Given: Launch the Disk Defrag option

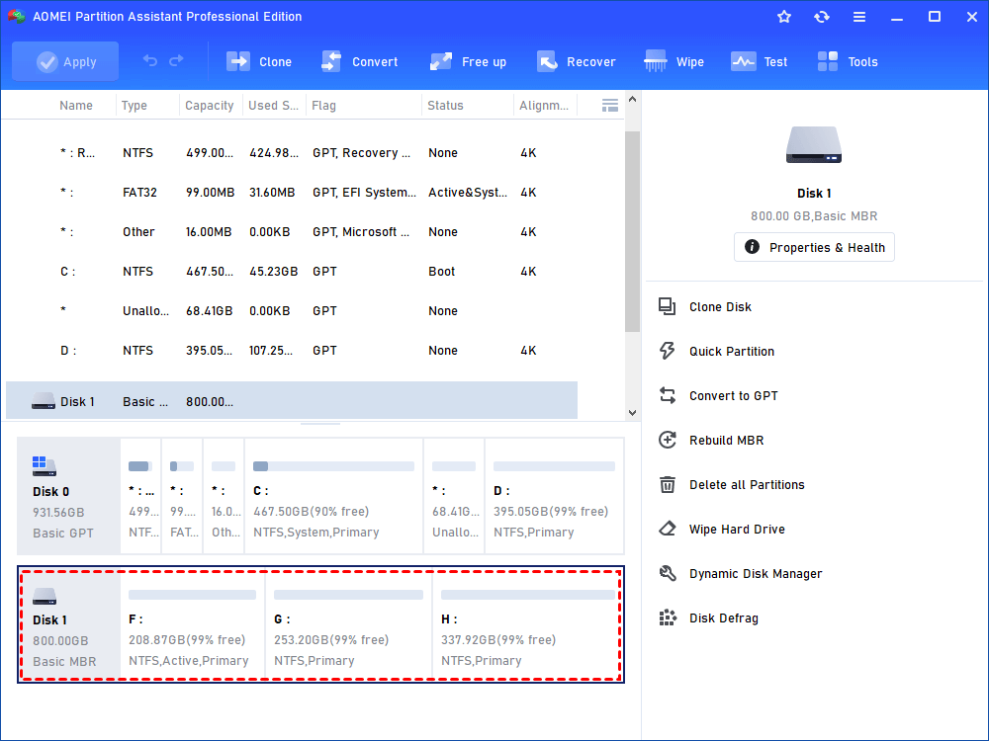Looking at the screenshot, I should 708,618.
